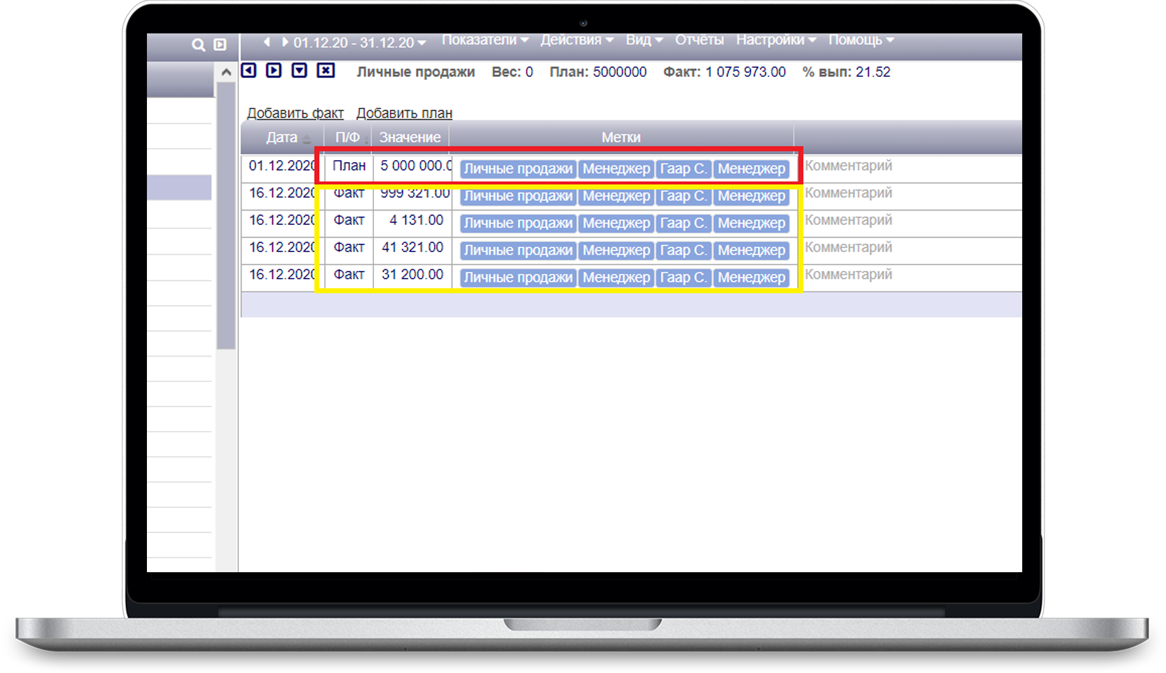Click the sidebar scrollbar up arrow
The image size is (1166, 673).
[x=226, y=73]
